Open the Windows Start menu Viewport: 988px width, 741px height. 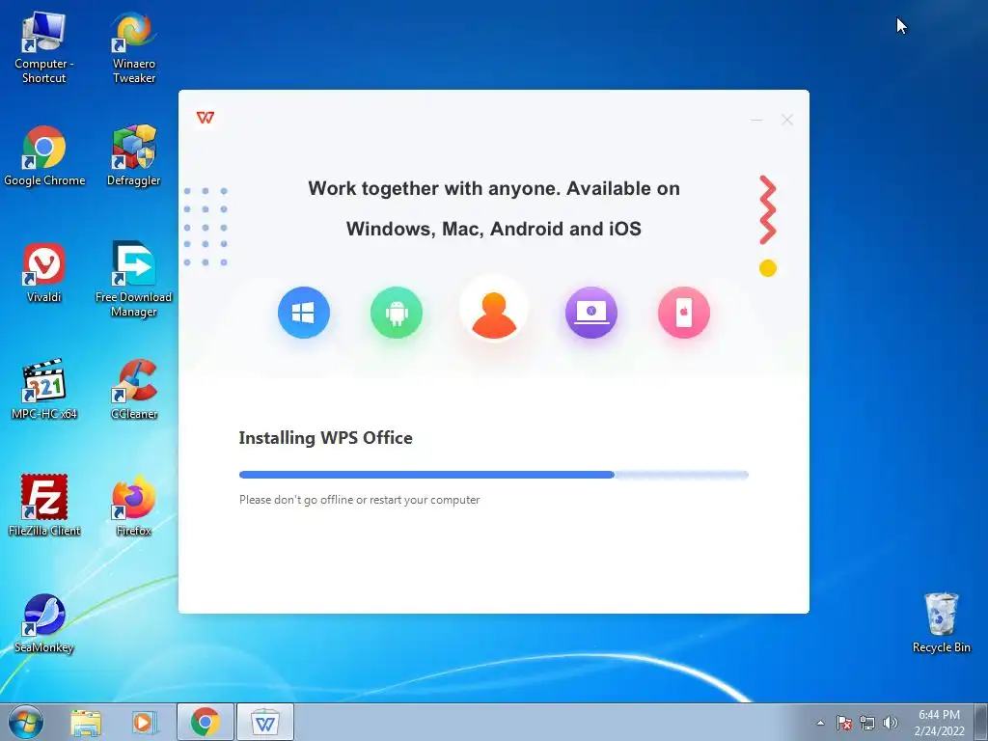25,722
